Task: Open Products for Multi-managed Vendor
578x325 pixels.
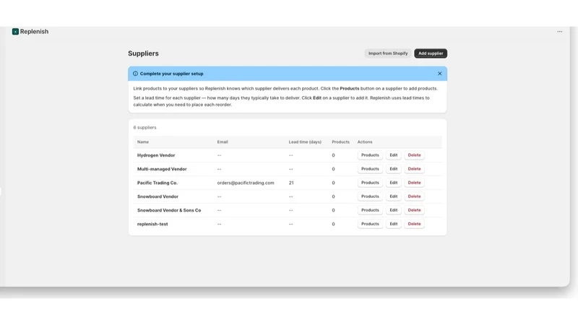Action: click(370, 169)
